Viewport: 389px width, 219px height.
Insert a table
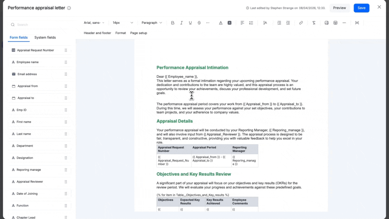[336, 23]
